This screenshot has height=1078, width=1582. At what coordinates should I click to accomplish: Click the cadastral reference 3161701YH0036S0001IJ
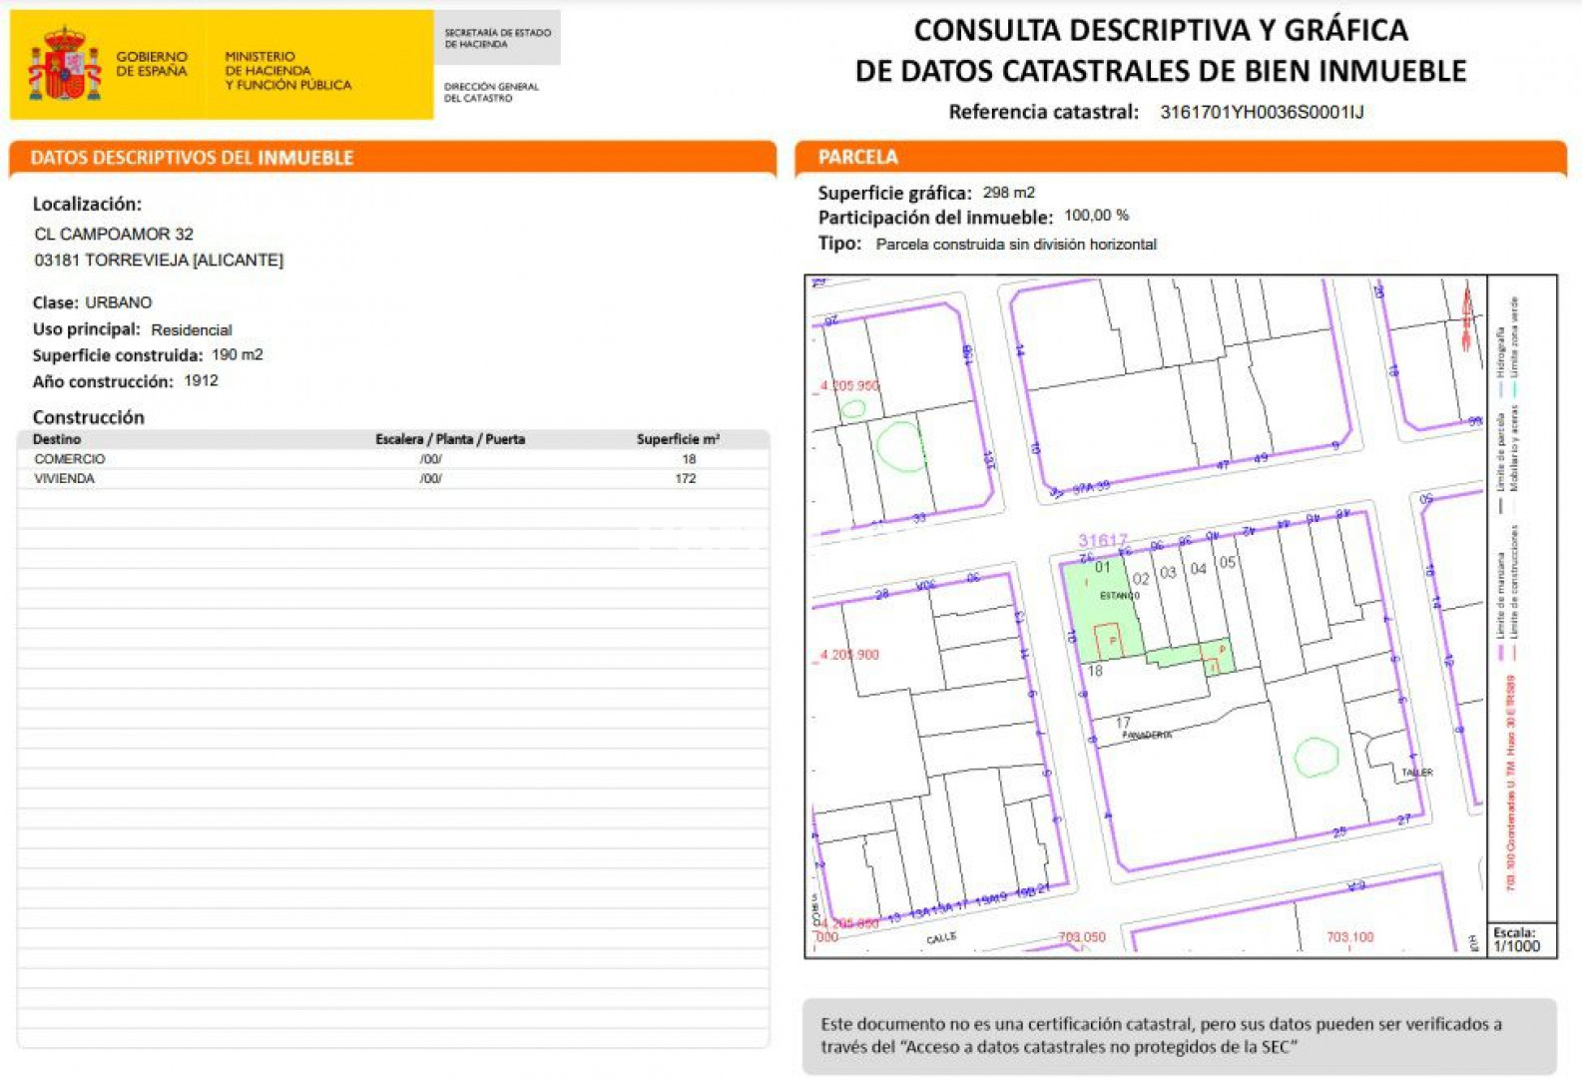1261,112
